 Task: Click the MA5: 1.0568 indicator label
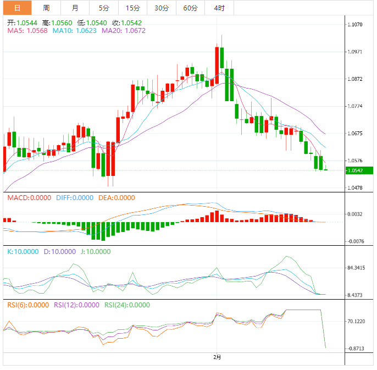(x=27, y=31)
